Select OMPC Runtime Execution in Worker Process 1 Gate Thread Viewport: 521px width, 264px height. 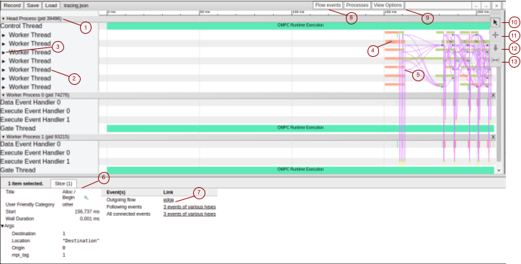click(x=300, y=170)
